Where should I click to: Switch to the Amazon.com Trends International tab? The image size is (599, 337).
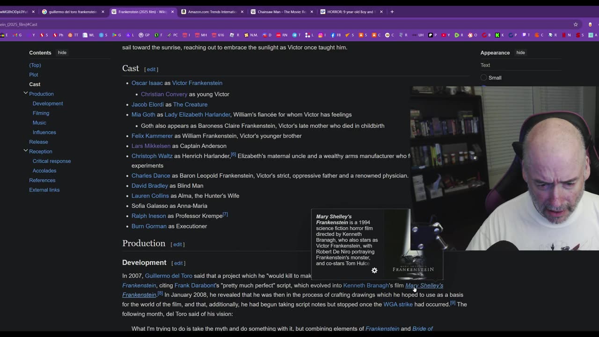pyautogui.click(x=212, y=12)
